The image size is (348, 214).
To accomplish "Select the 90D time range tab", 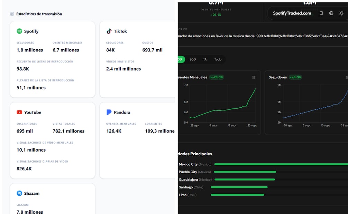I will [x=193, y=59].
